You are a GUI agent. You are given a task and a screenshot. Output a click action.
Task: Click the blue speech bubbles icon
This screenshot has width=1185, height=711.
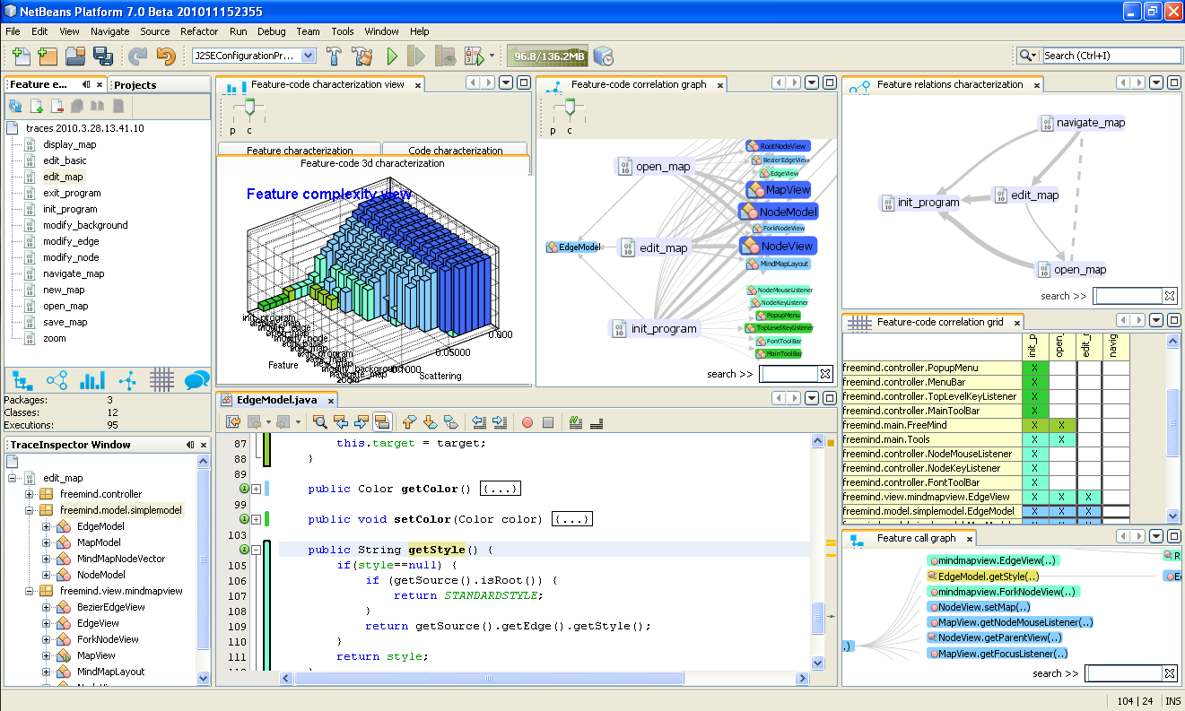[x=196, y=380]
